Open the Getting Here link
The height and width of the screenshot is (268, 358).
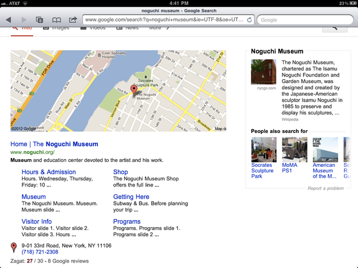(131, 197)
